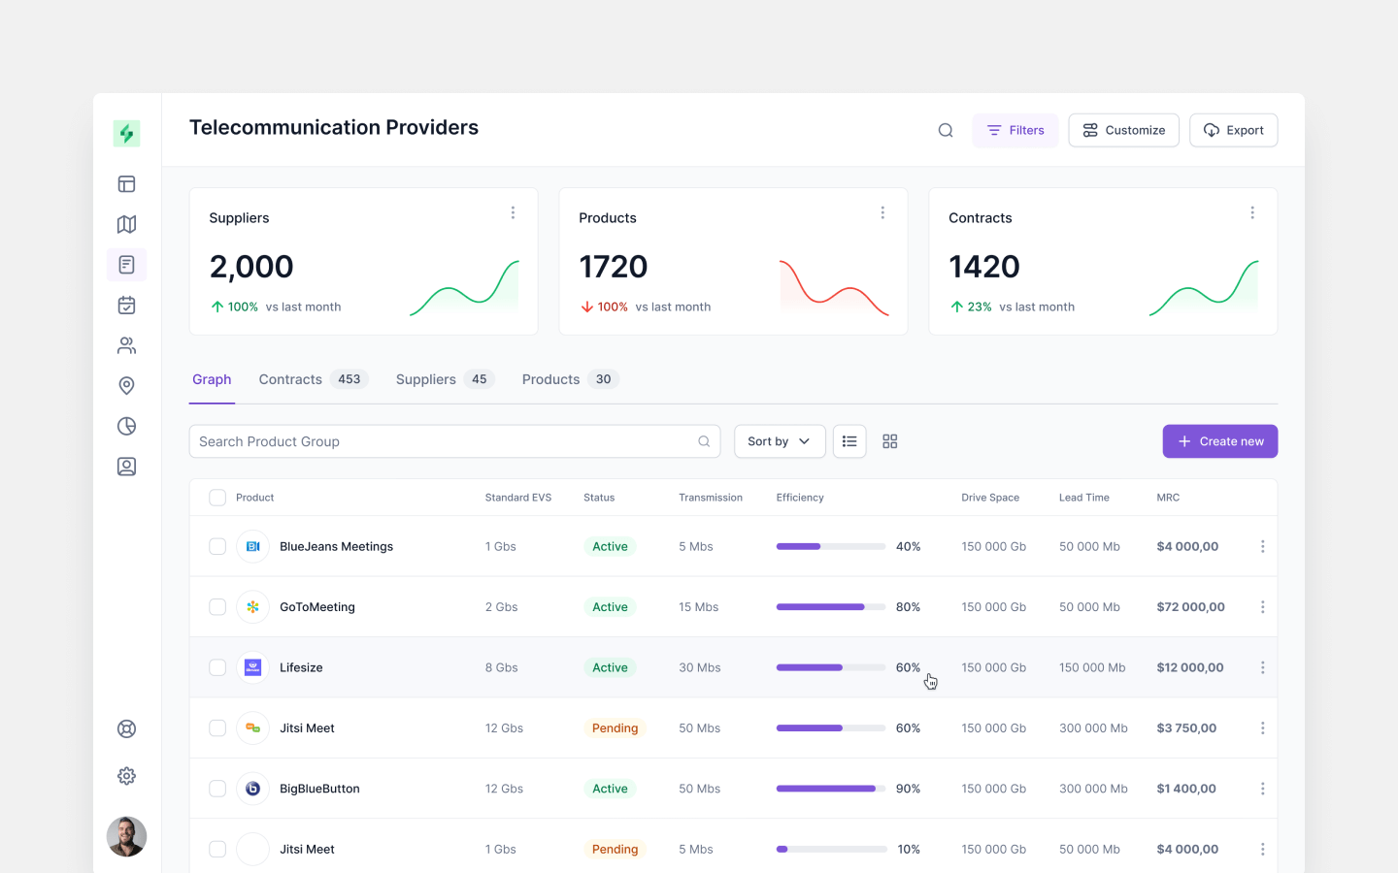Sort by the Status column header
This screenshot has width=1398, height=873.
click(x=599, y=498)
